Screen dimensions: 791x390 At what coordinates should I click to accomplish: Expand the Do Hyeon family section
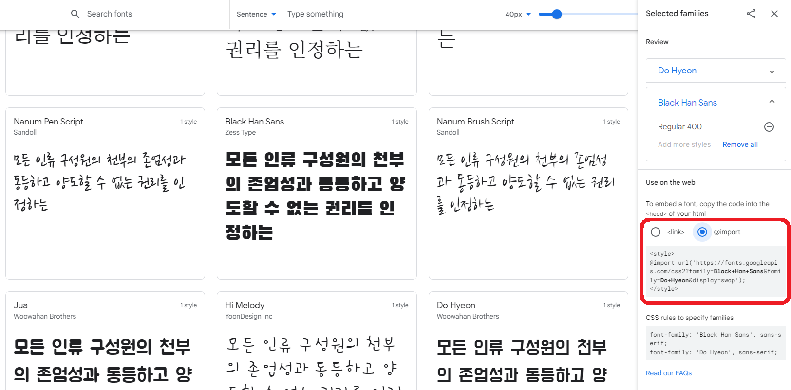click(x=772, y=71)
